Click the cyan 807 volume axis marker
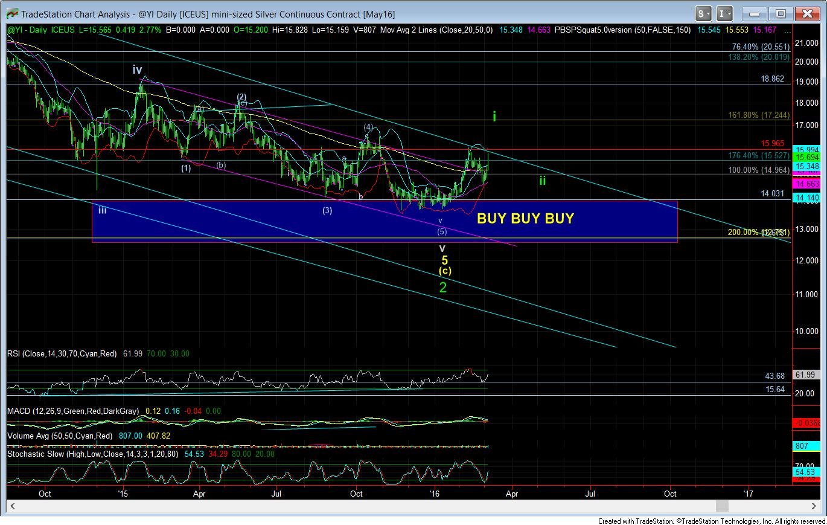 click(x=808, y=446)
